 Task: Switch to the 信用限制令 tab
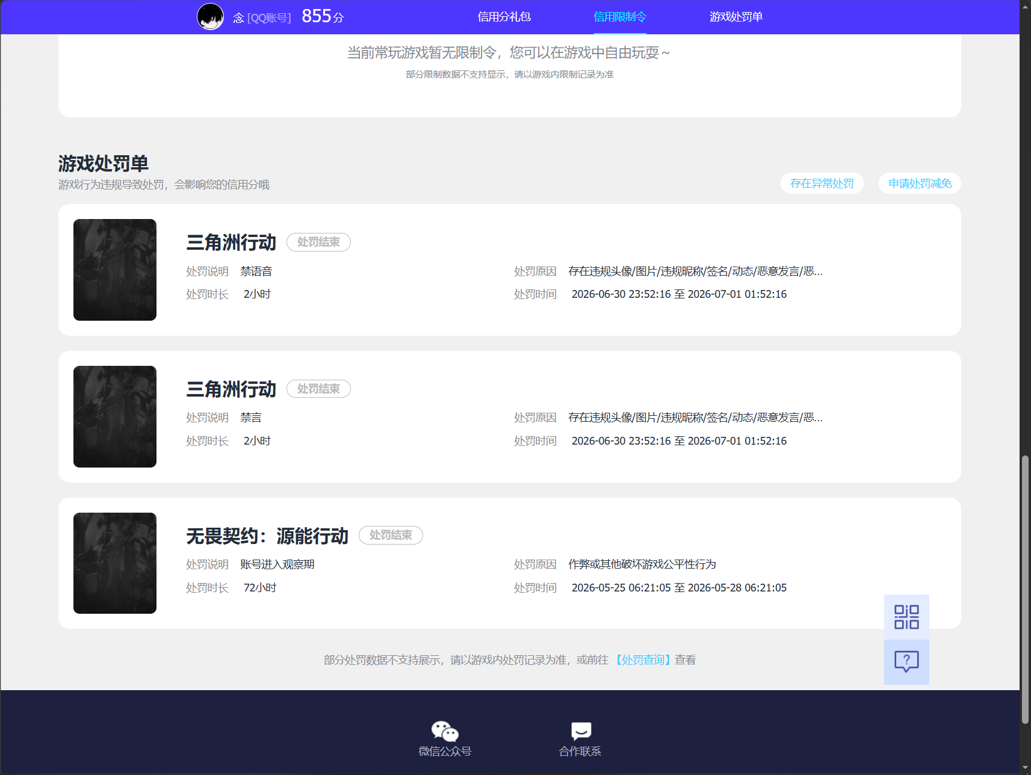pos(620,17)
